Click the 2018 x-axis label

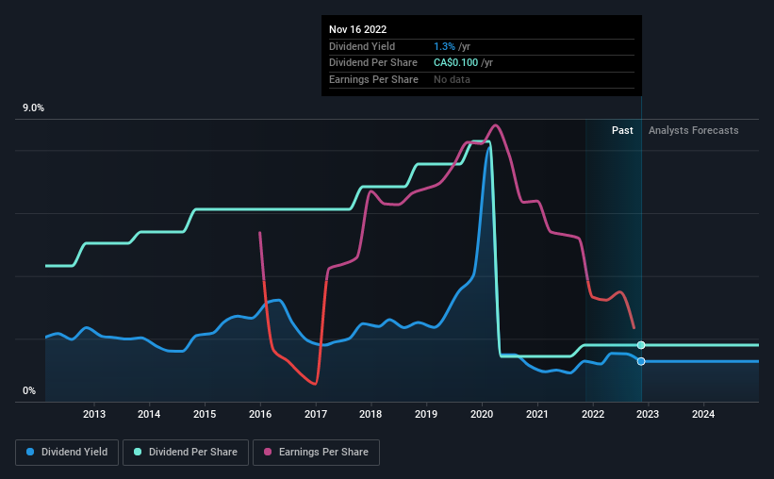[x=371, y=414]
